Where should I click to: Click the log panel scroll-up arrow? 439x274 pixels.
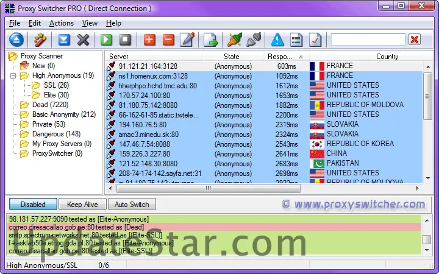427,220
